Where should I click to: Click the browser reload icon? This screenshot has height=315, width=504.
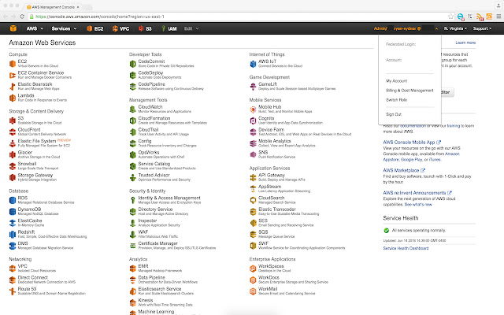tap(22, 17)
